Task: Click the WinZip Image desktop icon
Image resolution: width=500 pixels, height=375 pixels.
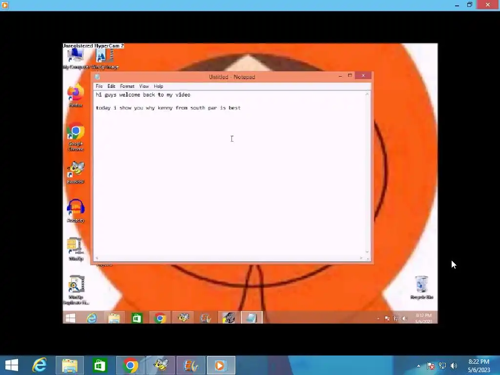Action: coord(105,59)
